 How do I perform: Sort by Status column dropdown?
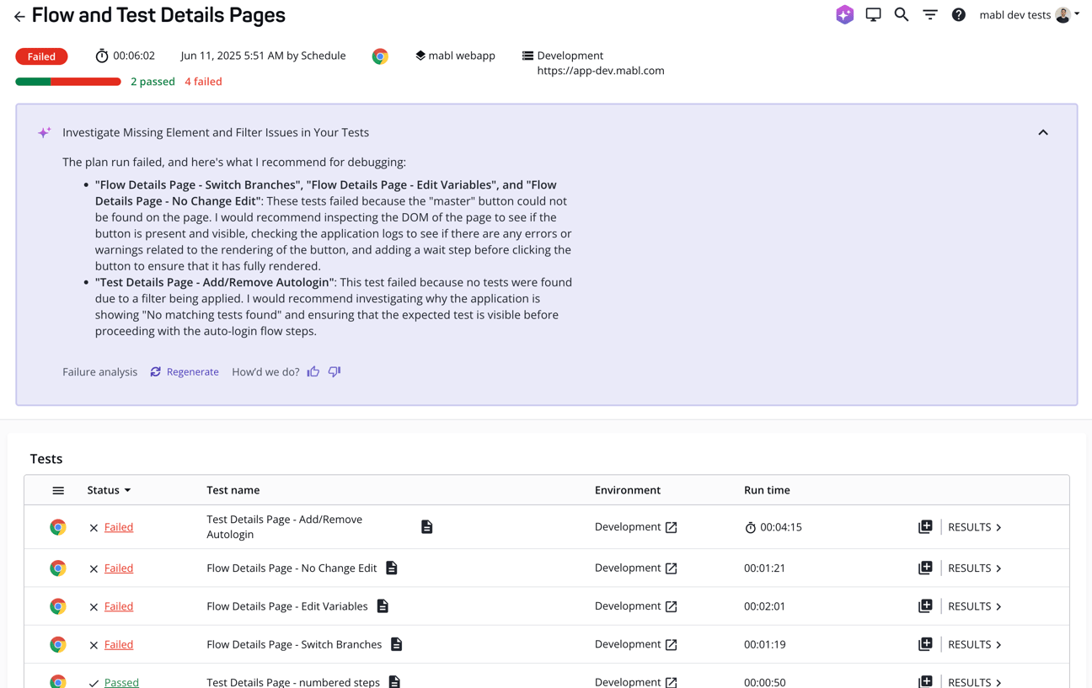tap(110, 490)
